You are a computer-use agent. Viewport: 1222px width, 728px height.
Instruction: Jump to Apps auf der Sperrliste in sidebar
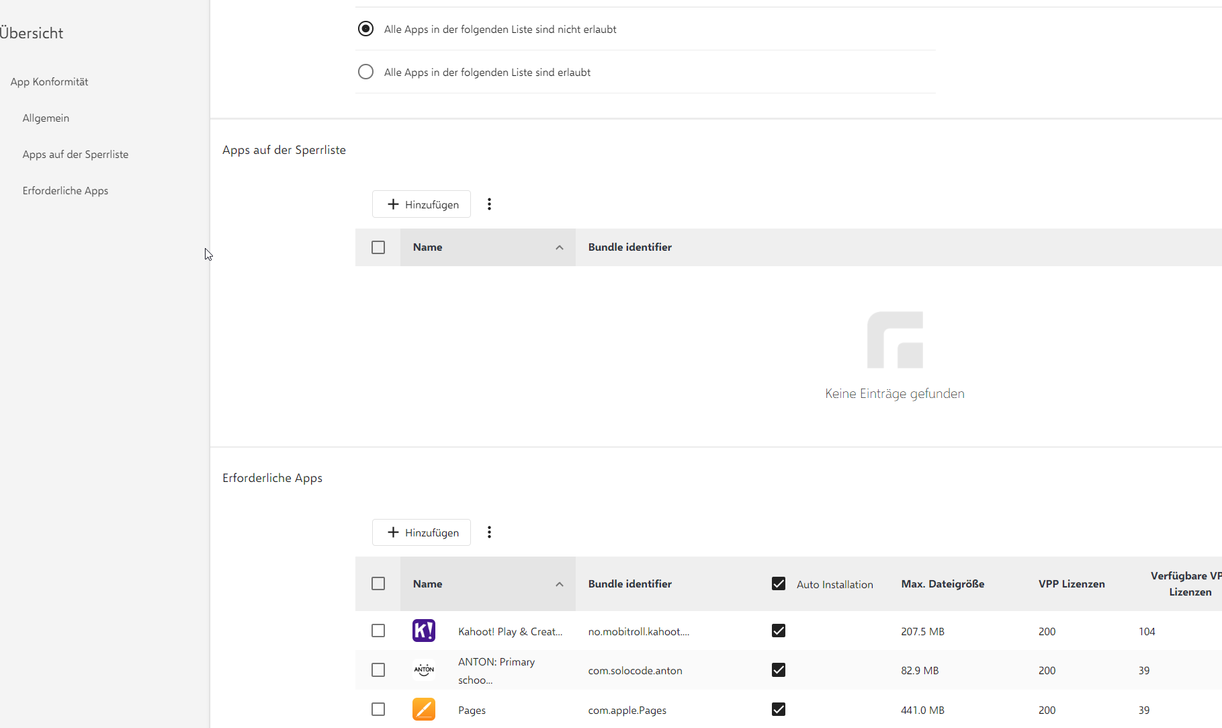(x=75, y=155)
